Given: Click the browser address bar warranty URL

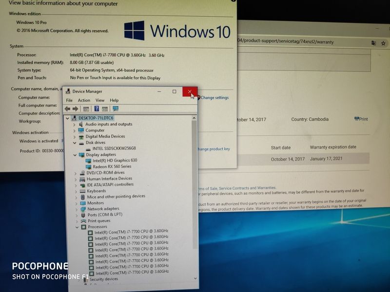Looking at the screenshot, I should tap(286, 41).
